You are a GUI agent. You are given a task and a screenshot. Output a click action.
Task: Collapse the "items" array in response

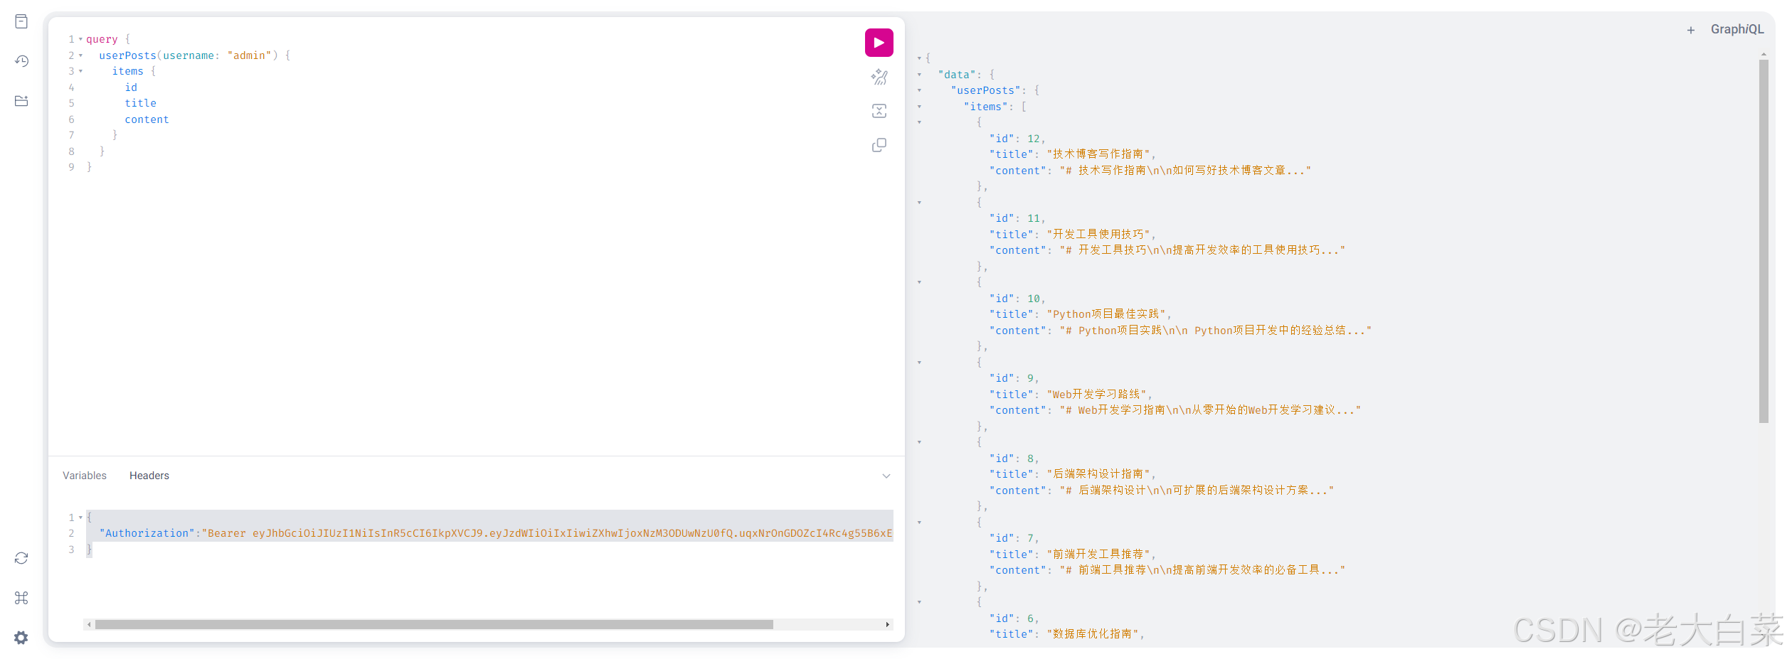point(919,107)
